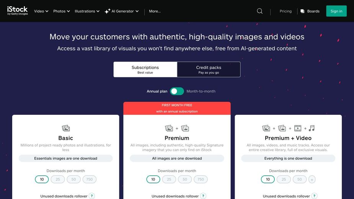Click the iStock by Getty Images logo

[x=17, y=11]
